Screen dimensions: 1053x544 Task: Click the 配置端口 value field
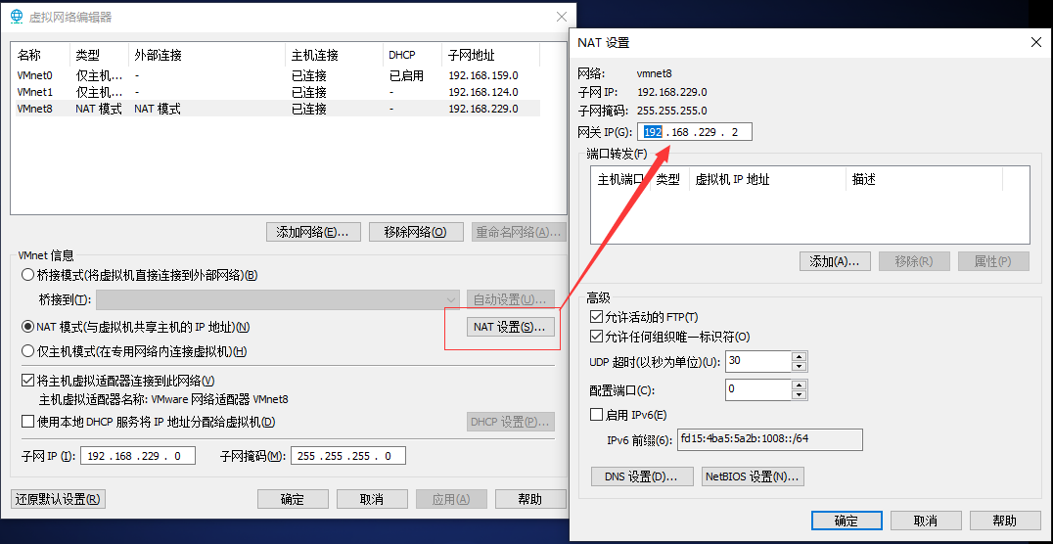[758, 389]
